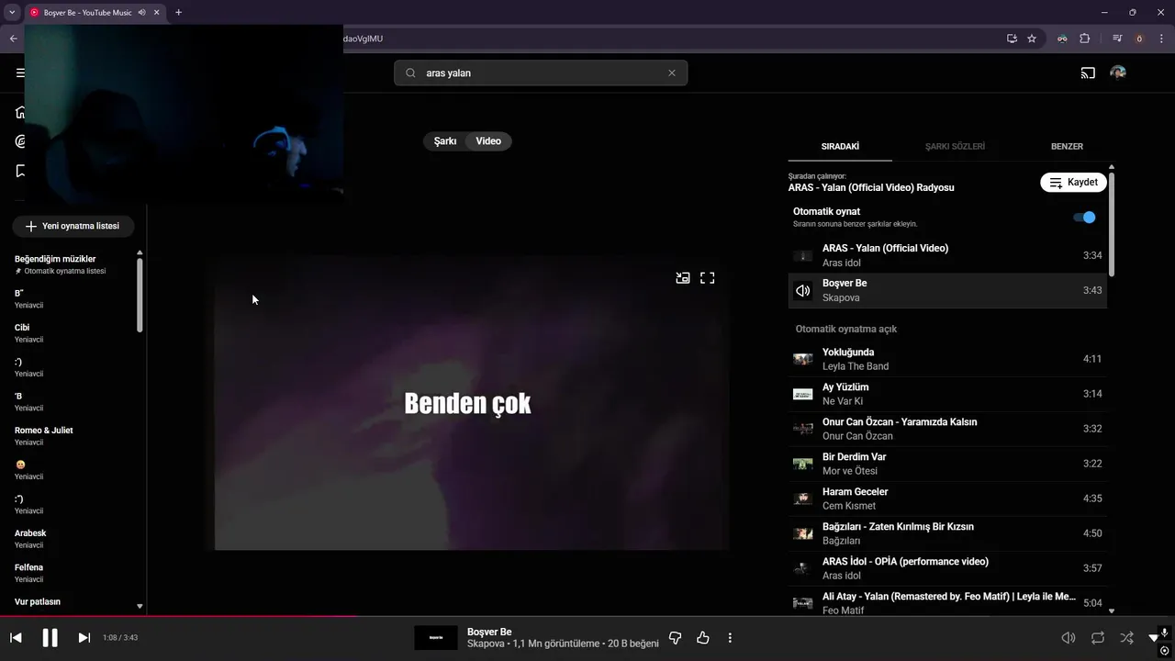This screenshot has height=661, width=1175.
Task: Open the account profile avatar
Action: tap(1117, 73)
